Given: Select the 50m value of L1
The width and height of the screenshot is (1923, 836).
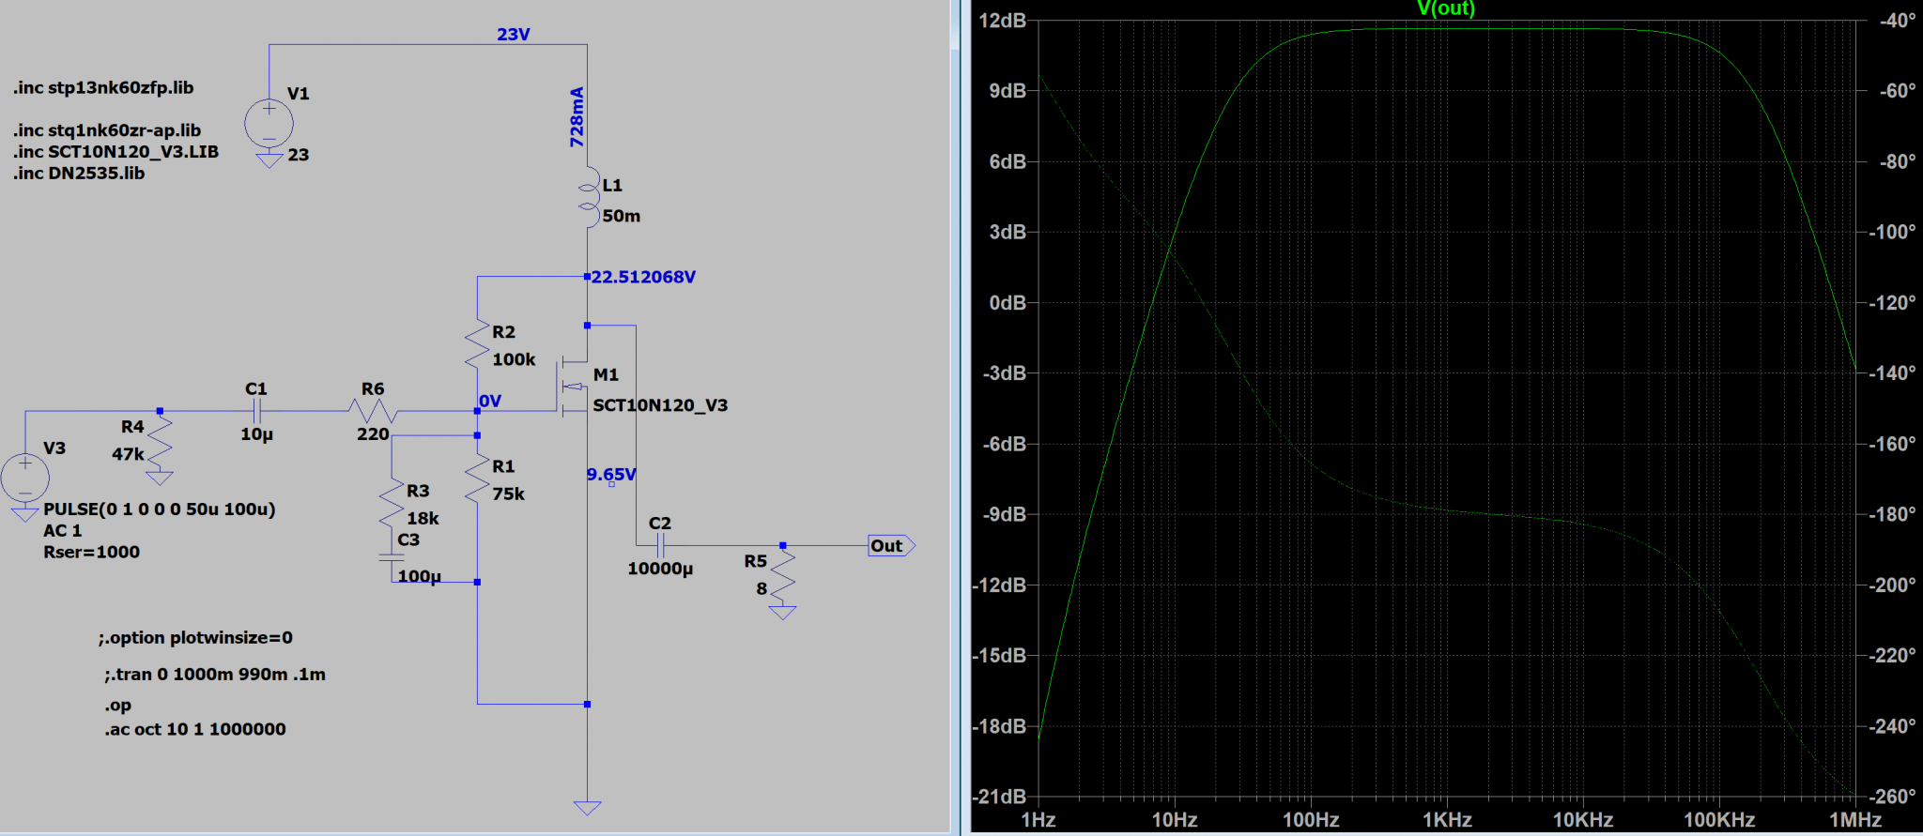Looking at the screenshot, I should 622,216.
